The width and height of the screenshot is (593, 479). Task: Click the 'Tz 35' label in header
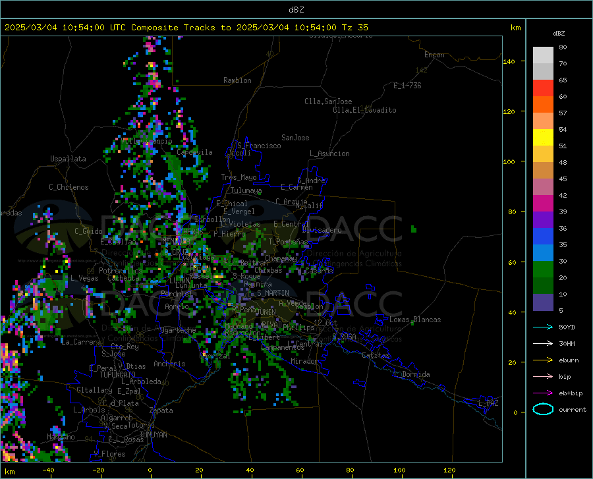tap(354, 28)
